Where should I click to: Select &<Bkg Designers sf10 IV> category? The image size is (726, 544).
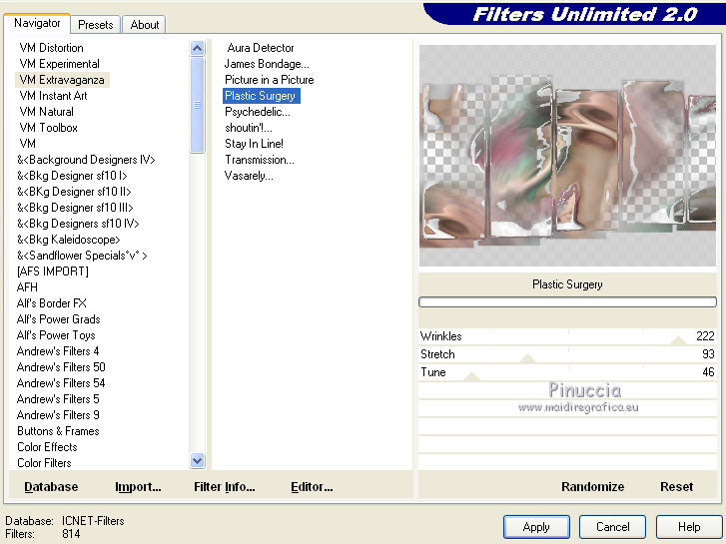[x=78, y=224]
